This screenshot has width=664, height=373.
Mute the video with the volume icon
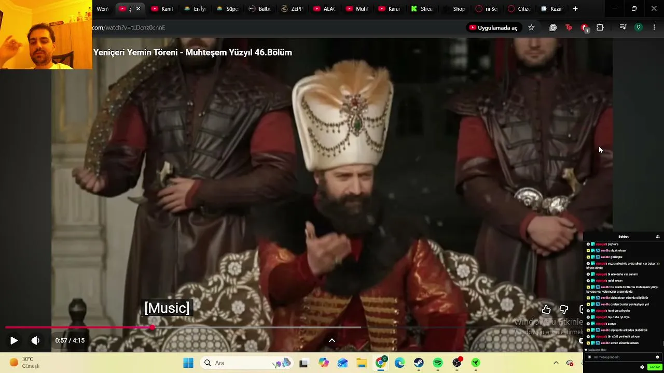[35, 340]
